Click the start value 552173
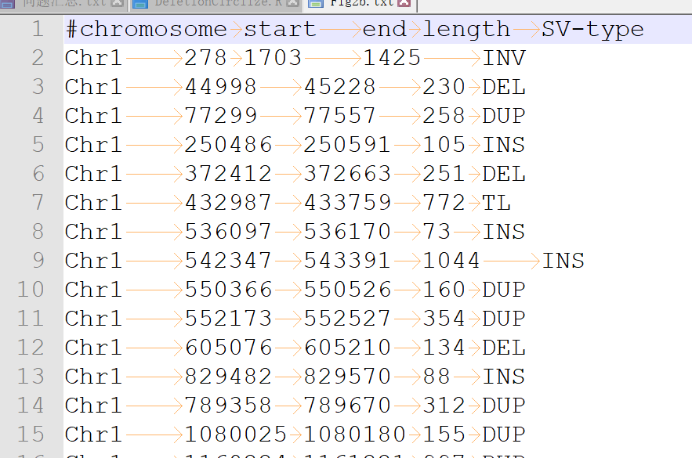This screenshot has width=692, height=458. coord(228,319)
